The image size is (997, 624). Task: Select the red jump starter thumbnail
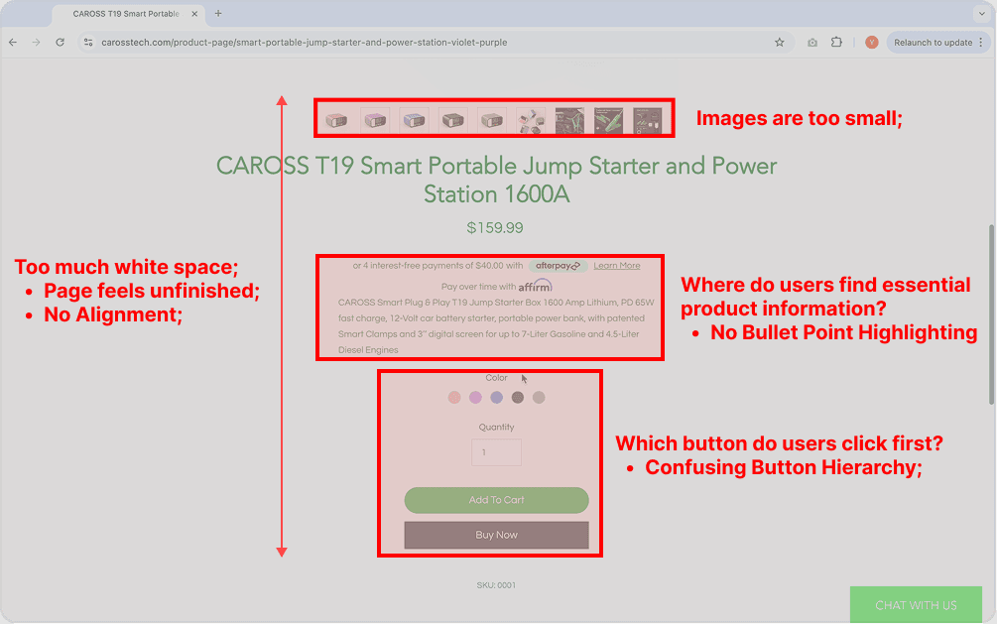[x=336, y=120]
